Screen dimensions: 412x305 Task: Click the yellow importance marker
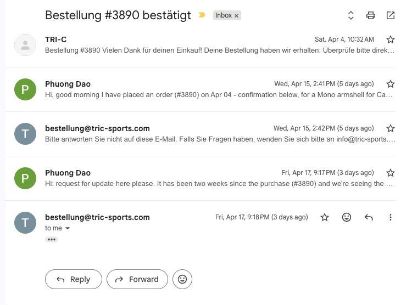coord(202,15)
